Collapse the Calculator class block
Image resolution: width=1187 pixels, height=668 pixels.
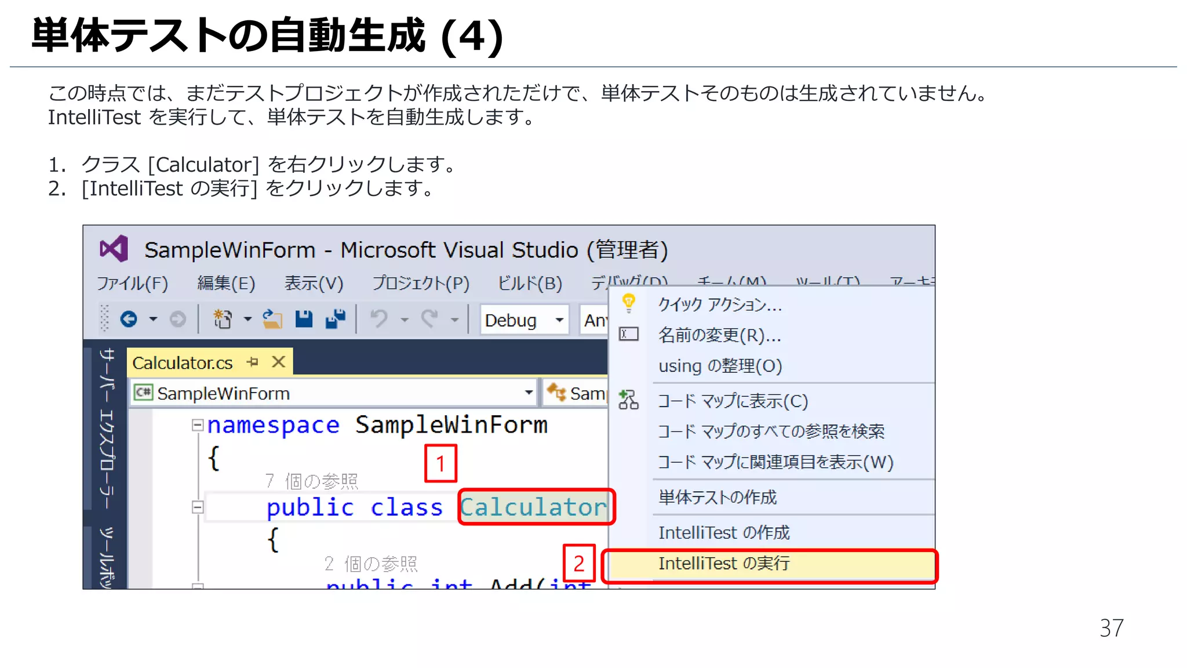(x=198, y=507)
